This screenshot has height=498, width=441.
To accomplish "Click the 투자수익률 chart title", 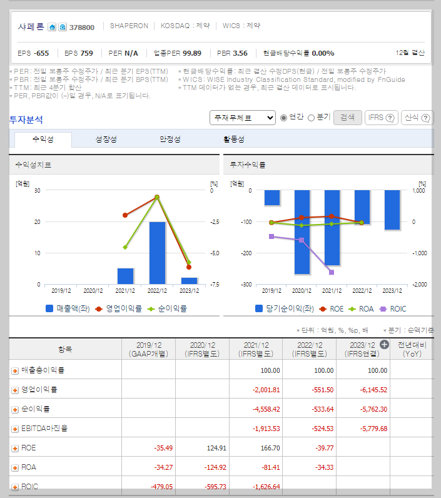I will 248,165.
